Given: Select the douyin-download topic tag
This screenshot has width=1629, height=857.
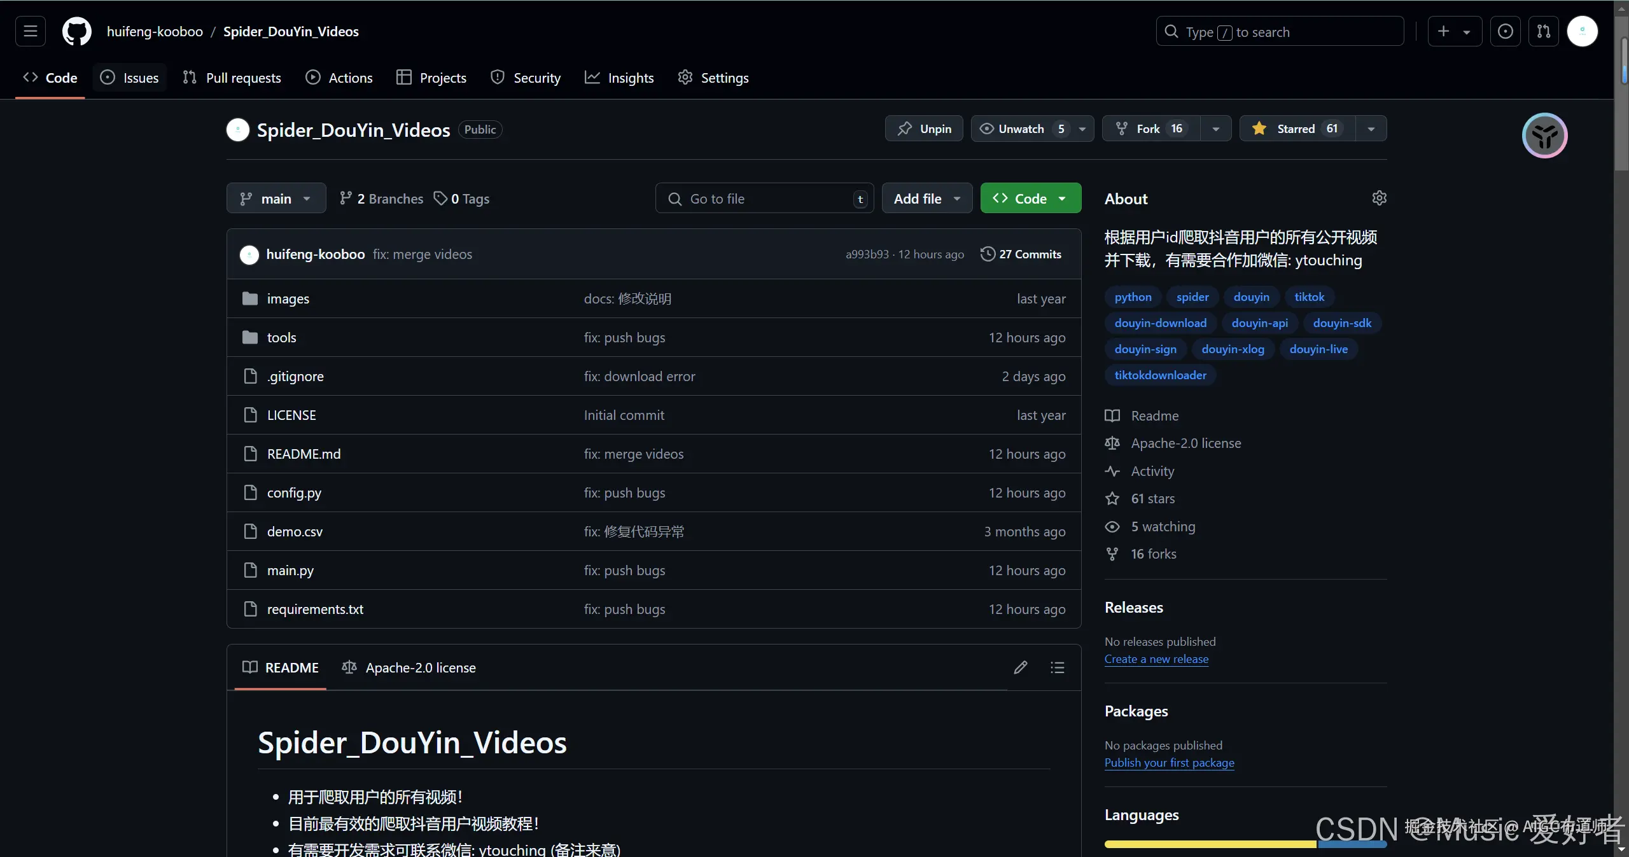Looking at the screenshot, I should pos(1160,323).
